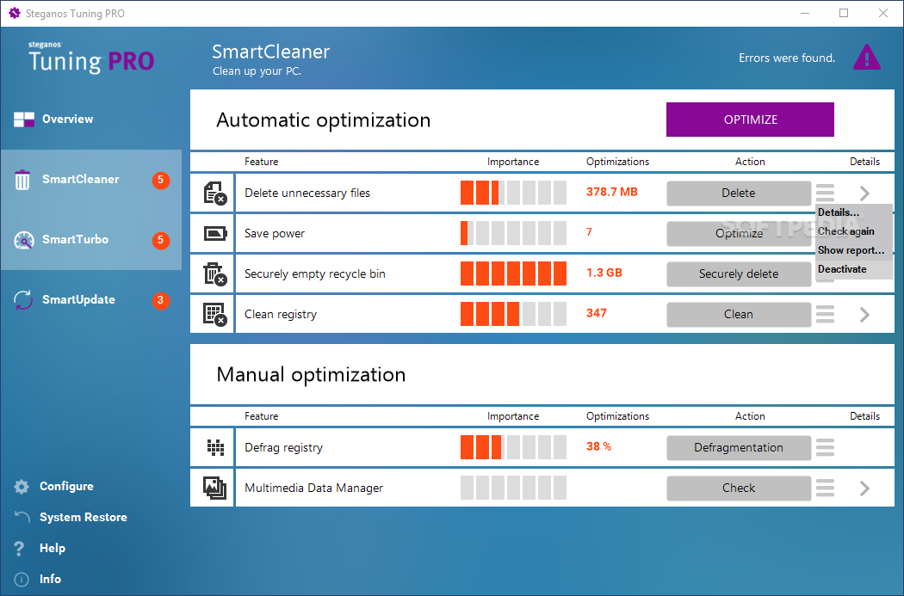Viewport: 904px width, 596px height.
Task: Click the Steganos Tuning PRO logo
Action: (91, 58)
